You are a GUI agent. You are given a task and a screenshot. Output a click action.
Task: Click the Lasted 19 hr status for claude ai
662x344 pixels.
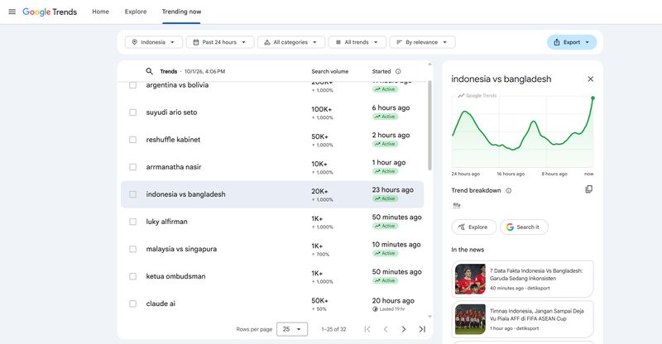(x=388, y=309)
